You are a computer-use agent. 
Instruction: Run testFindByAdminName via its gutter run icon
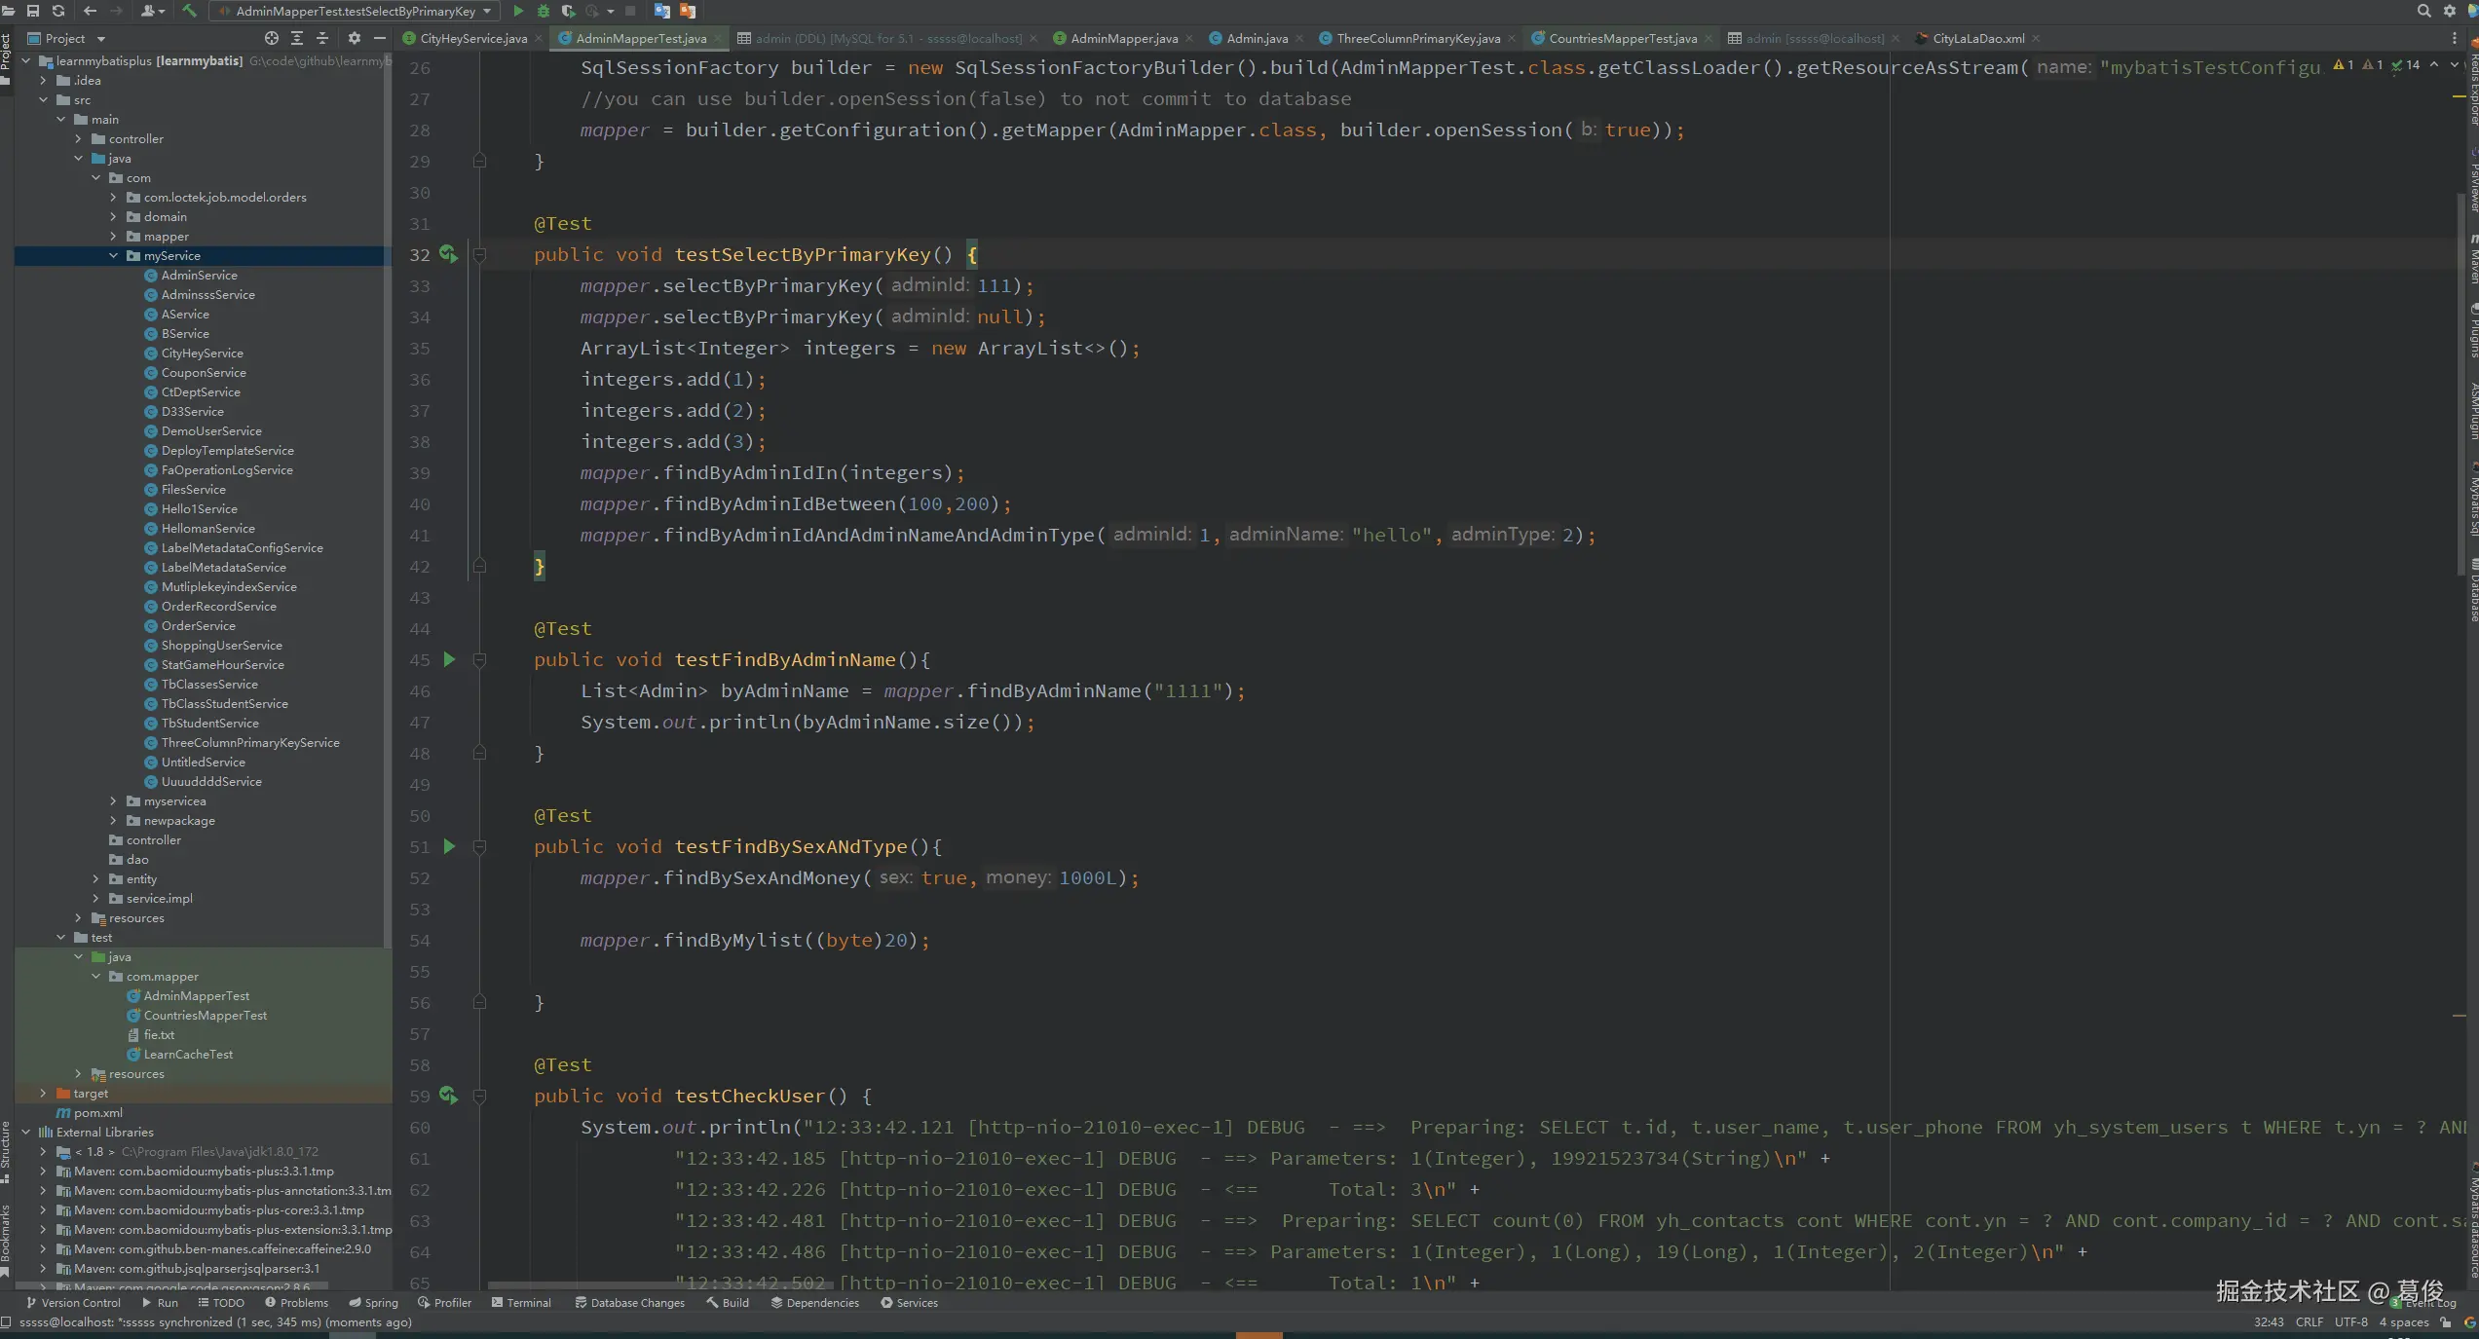tap(449, 659)
